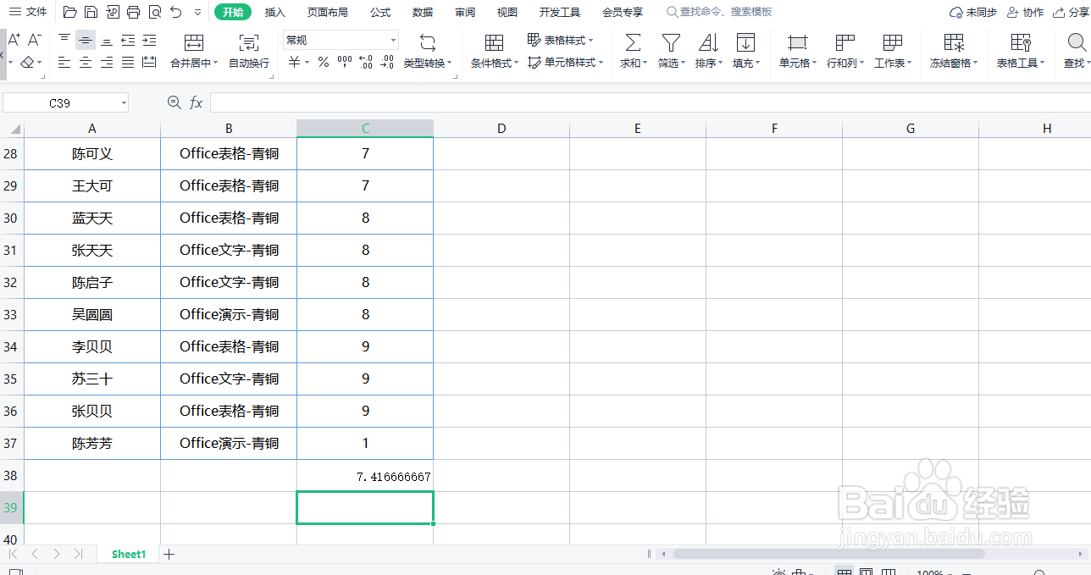Open the 表格样式 dropdown
The image size is (1091, 575).
point(561,41)
